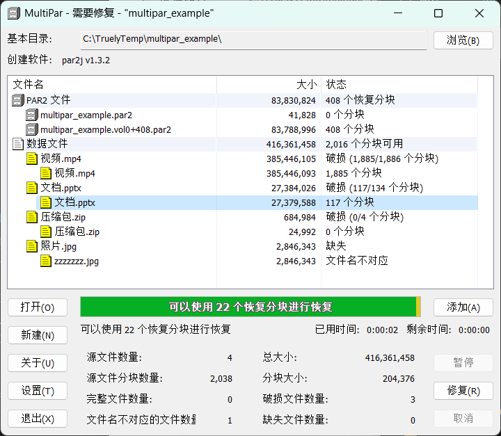
Task: Click the multipar_example.vol0+408.par2 file icon
Action: click(x=32, y=130)
